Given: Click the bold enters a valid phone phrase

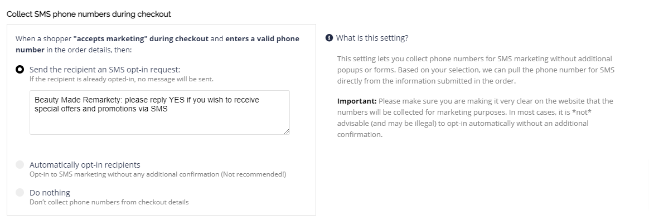Looking at the screenshot, I should tap(263, 38).
